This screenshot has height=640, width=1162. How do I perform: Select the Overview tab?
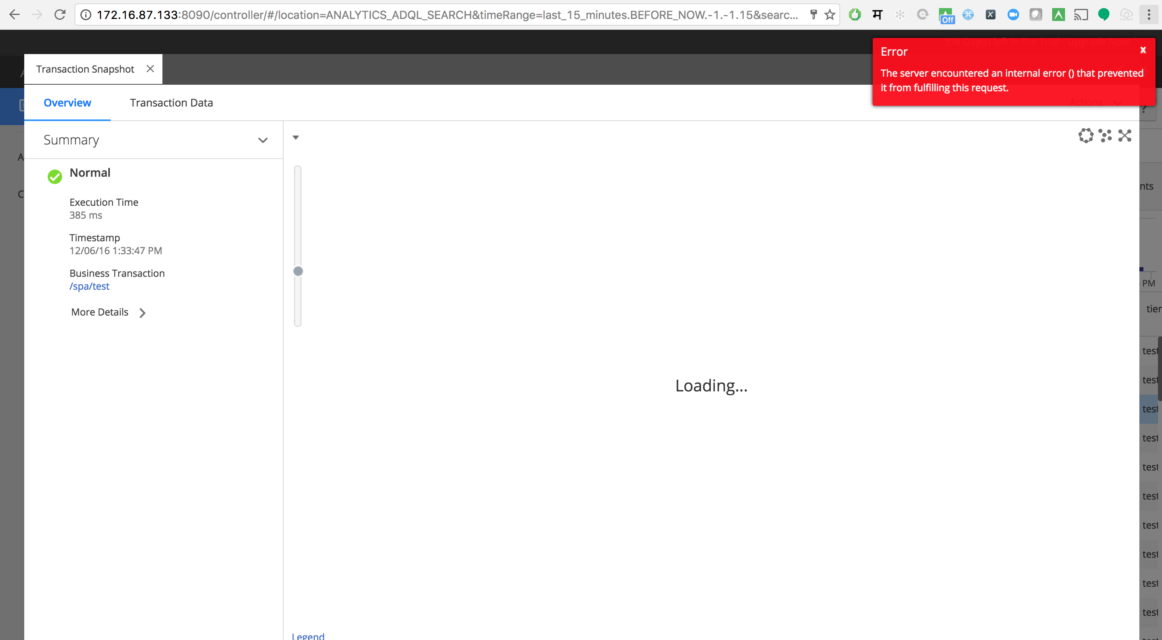click(x=67, y=102)
